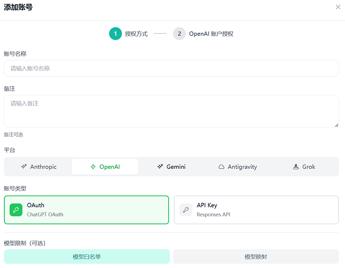345x268 pixels.
Task: Select 模型映射 mode
Action: point(256,257)
